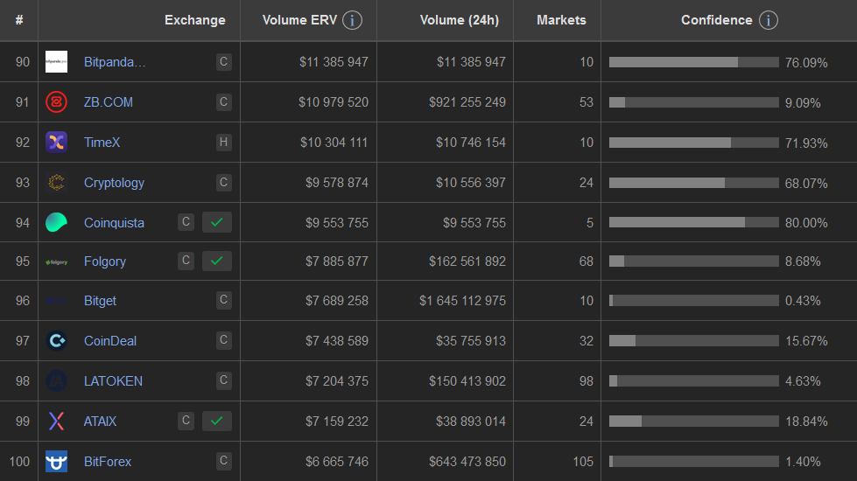The width and height of the screenshot is (857, 481).
Task: Click the C badge on ATAIX row
Action: point(186,421)
